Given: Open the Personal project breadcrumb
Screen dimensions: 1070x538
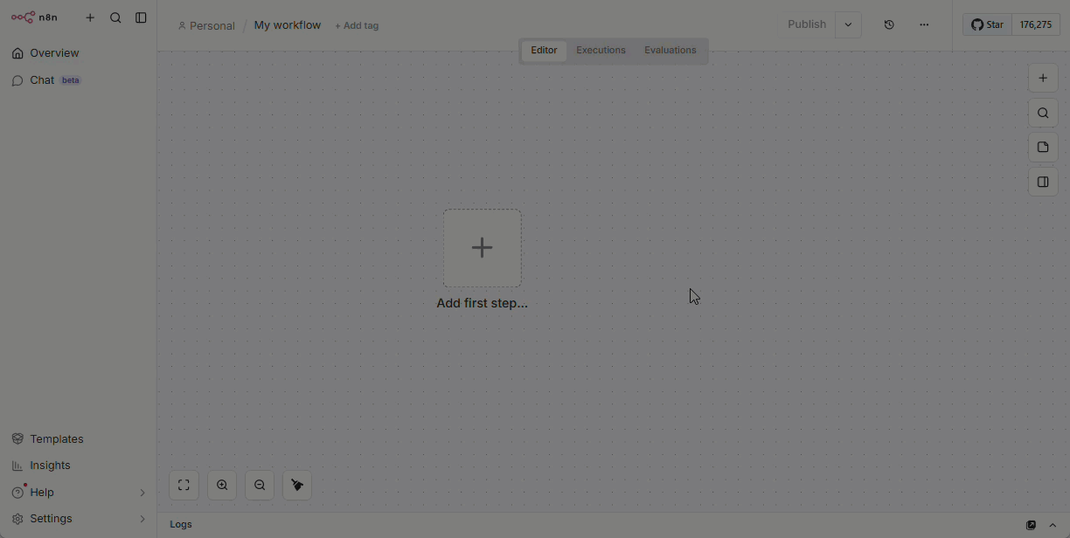Looking at the screenshot, I should (206, 25).
